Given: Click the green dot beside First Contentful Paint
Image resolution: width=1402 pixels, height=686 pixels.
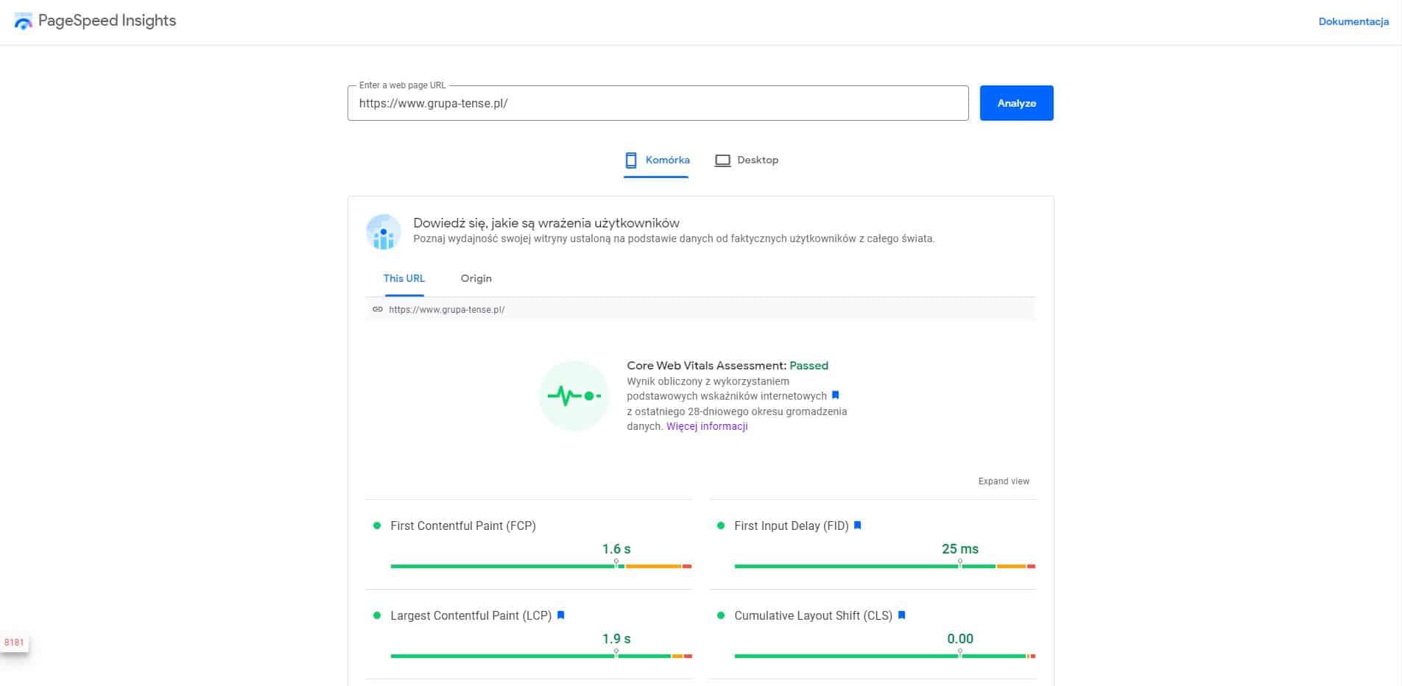Looking at the screenshot, I should pyautogui.click(x=377, y=526).
